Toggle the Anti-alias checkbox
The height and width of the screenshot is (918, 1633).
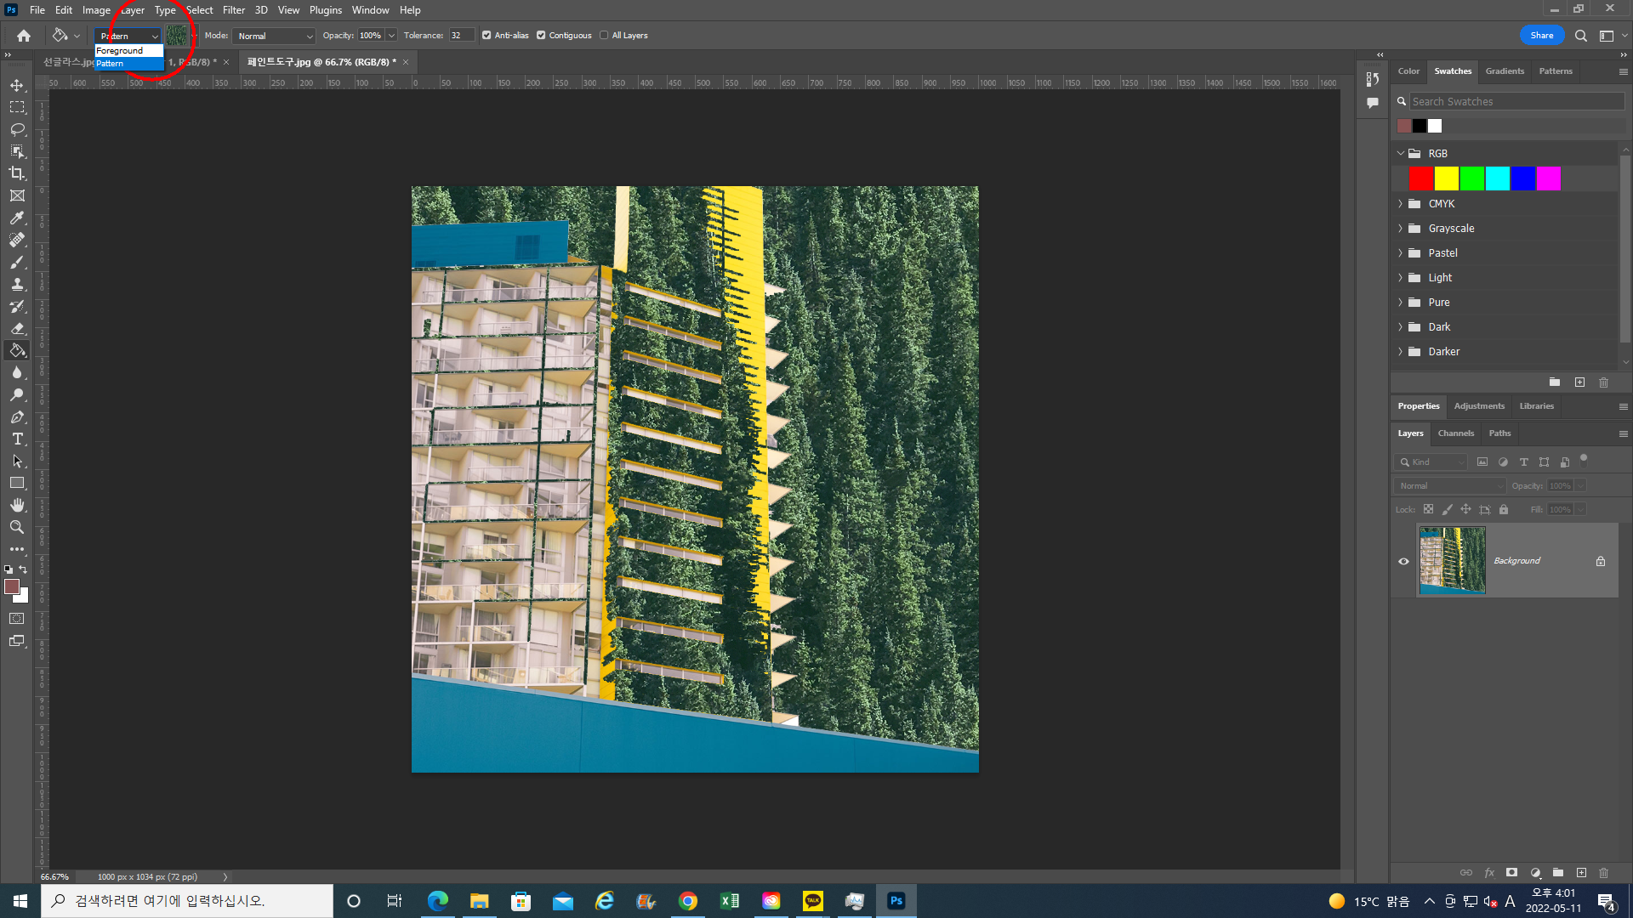tap(486, 36)
